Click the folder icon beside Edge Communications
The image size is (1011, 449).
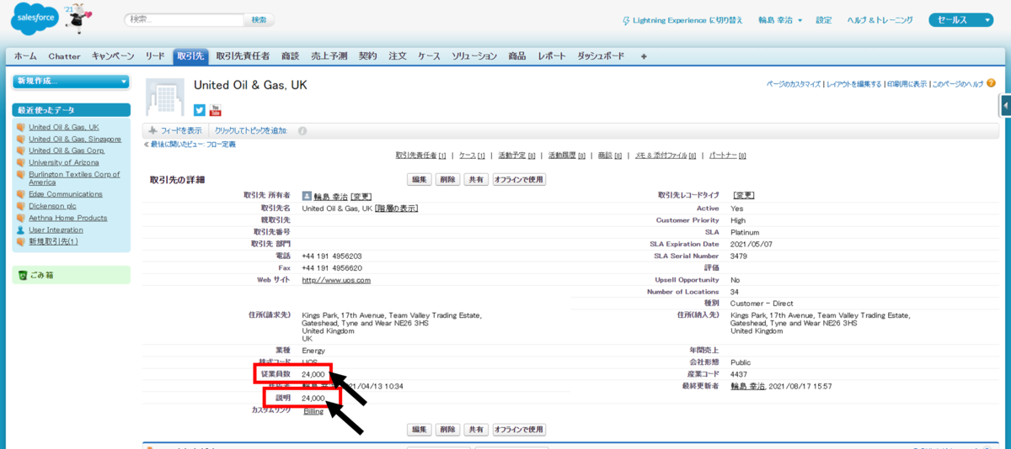20,194
